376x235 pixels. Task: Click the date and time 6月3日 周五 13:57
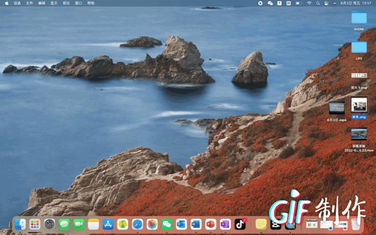tap(356, 3)
